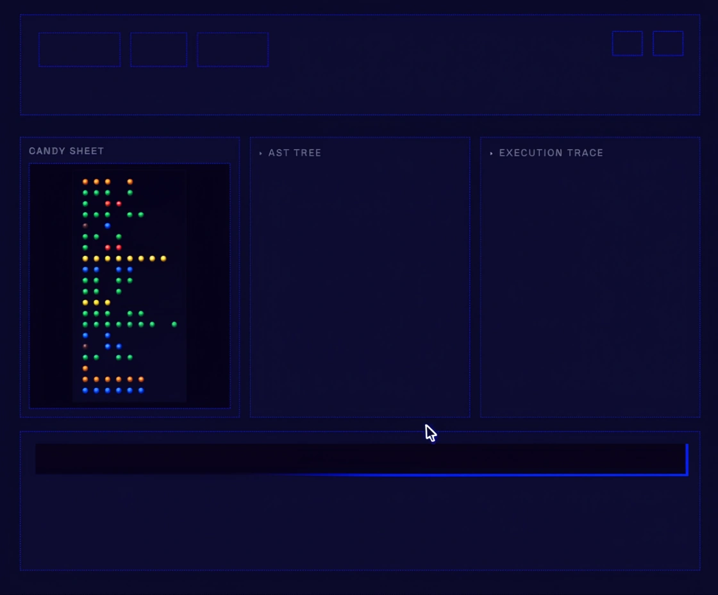Click the leftmost candy in eight-candy yellow row
The image size is (718, 595).
(x=85, y=258)
